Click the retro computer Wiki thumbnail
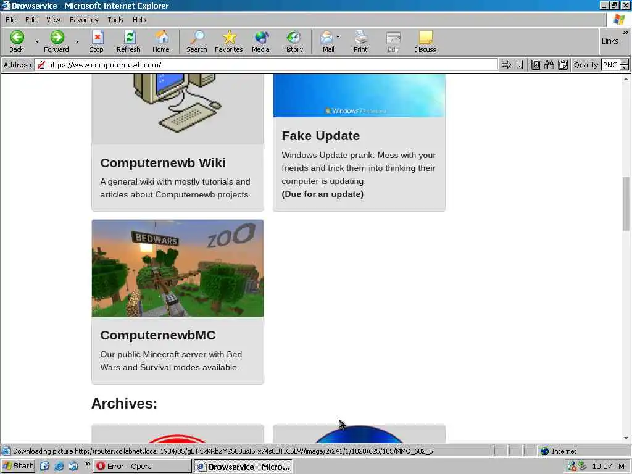The height and width of the screenshot is (474, 632). pyautogui.click(x=178, y=109)
